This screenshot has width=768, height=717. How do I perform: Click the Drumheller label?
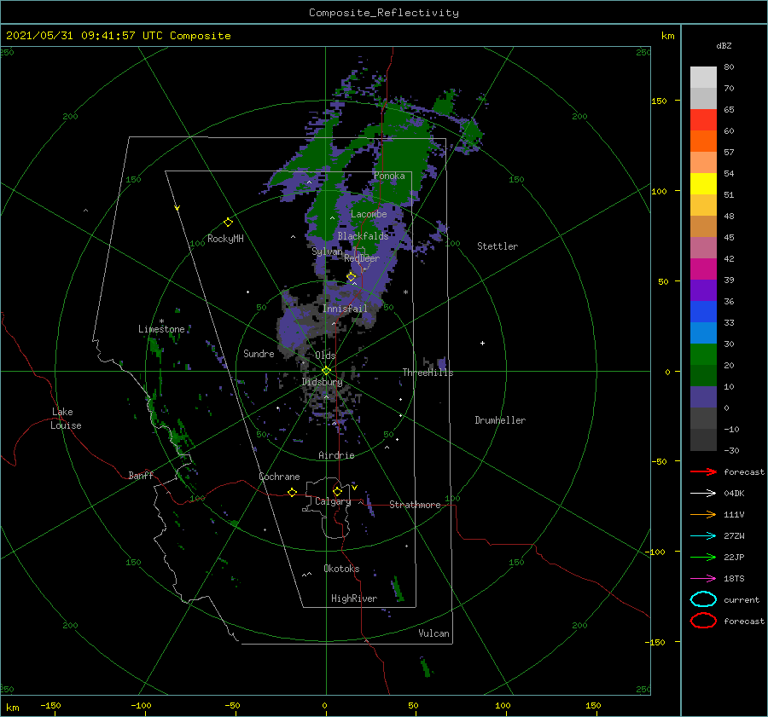[500, 420]
